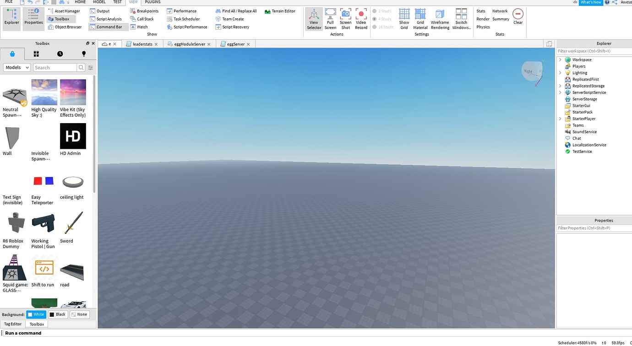Expand the Lighting node
The width and height of the screenshot is (632, 346).
[560, 73]
